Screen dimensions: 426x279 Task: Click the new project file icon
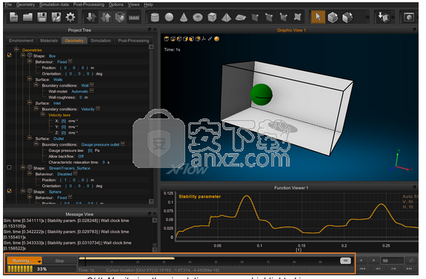tap(13, 17)
